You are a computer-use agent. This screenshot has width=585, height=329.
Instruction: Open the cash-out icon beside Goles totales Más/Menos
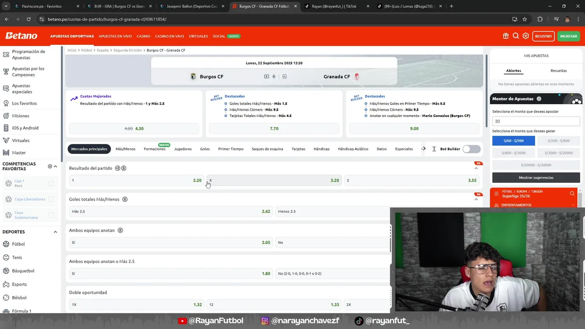point(125,199)
